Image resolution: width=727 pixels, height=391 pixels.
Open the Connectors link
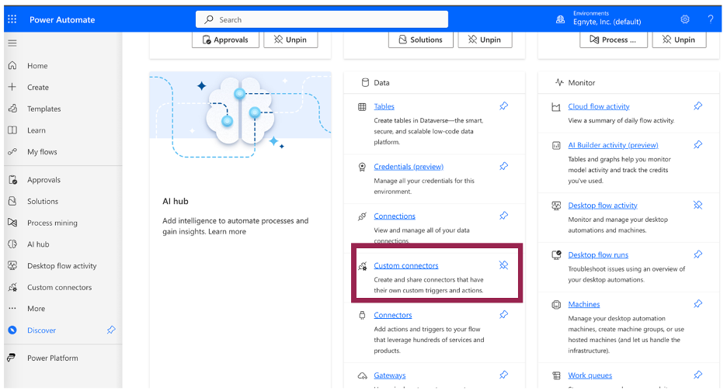pos(393,316)
